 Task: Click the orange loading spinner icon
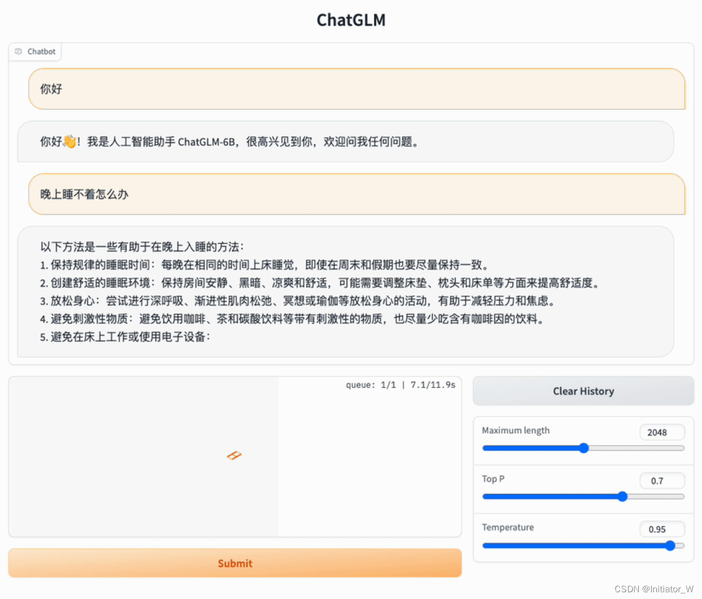tap(234, 455)
